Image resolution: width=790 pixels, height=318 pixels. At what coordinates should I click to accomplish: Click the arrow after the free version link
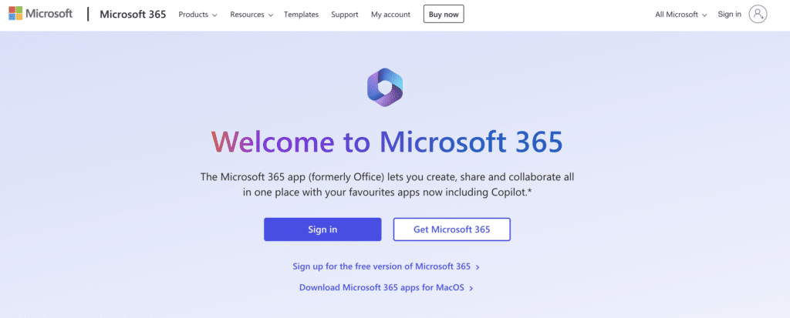[x=478, y=267]
